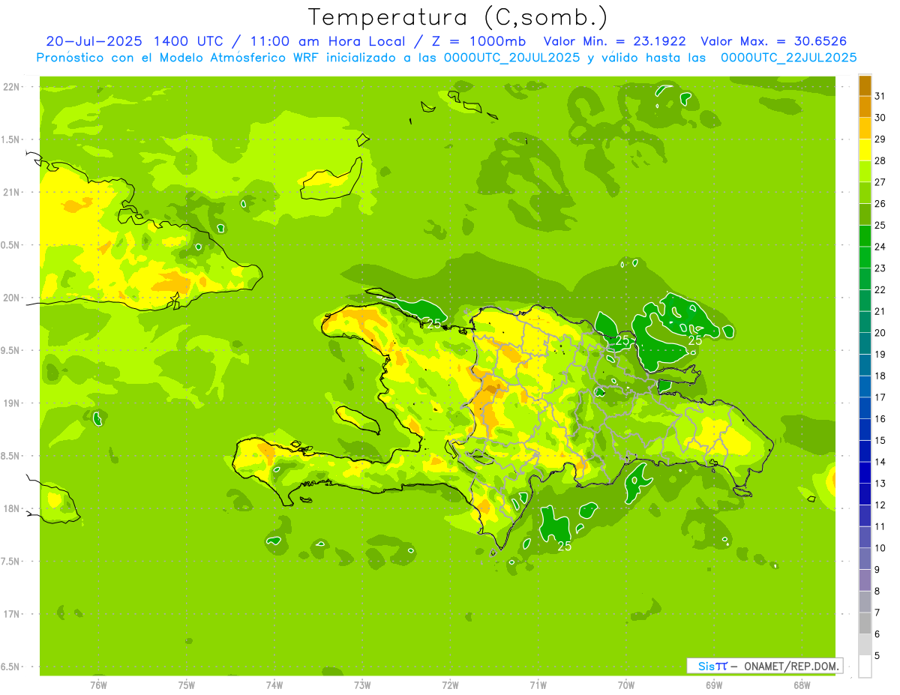This screenshot has width=900, height=695.
Task: Click the '17' value on the color scale
Action: [880, 397]
